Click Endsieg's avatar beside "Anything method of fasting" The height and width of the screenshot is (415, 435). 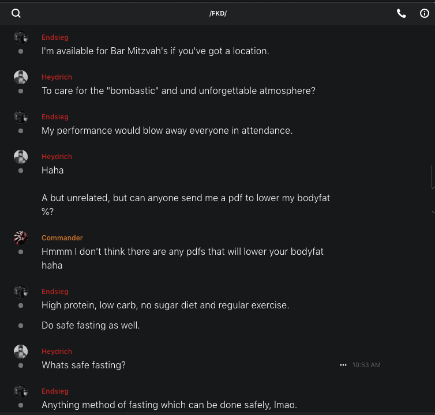point(21,391)
